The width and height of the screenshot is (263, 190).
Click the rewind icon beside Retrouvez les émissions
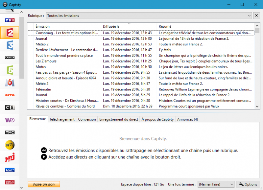coord(44,150)
